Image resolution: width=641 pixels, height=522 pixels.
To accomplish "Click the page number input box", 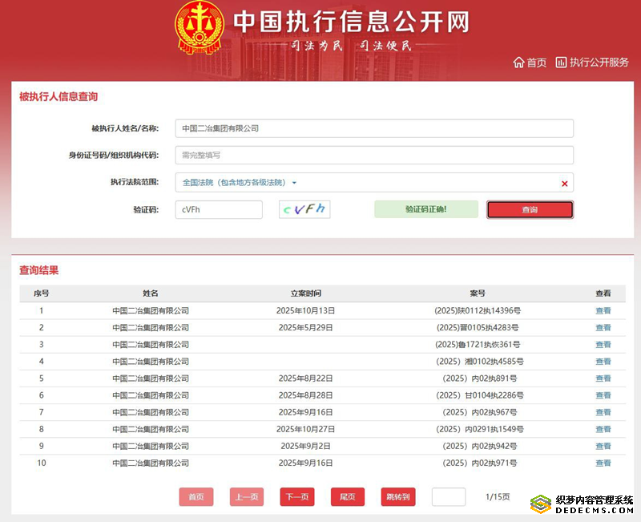I will [448, 497].
